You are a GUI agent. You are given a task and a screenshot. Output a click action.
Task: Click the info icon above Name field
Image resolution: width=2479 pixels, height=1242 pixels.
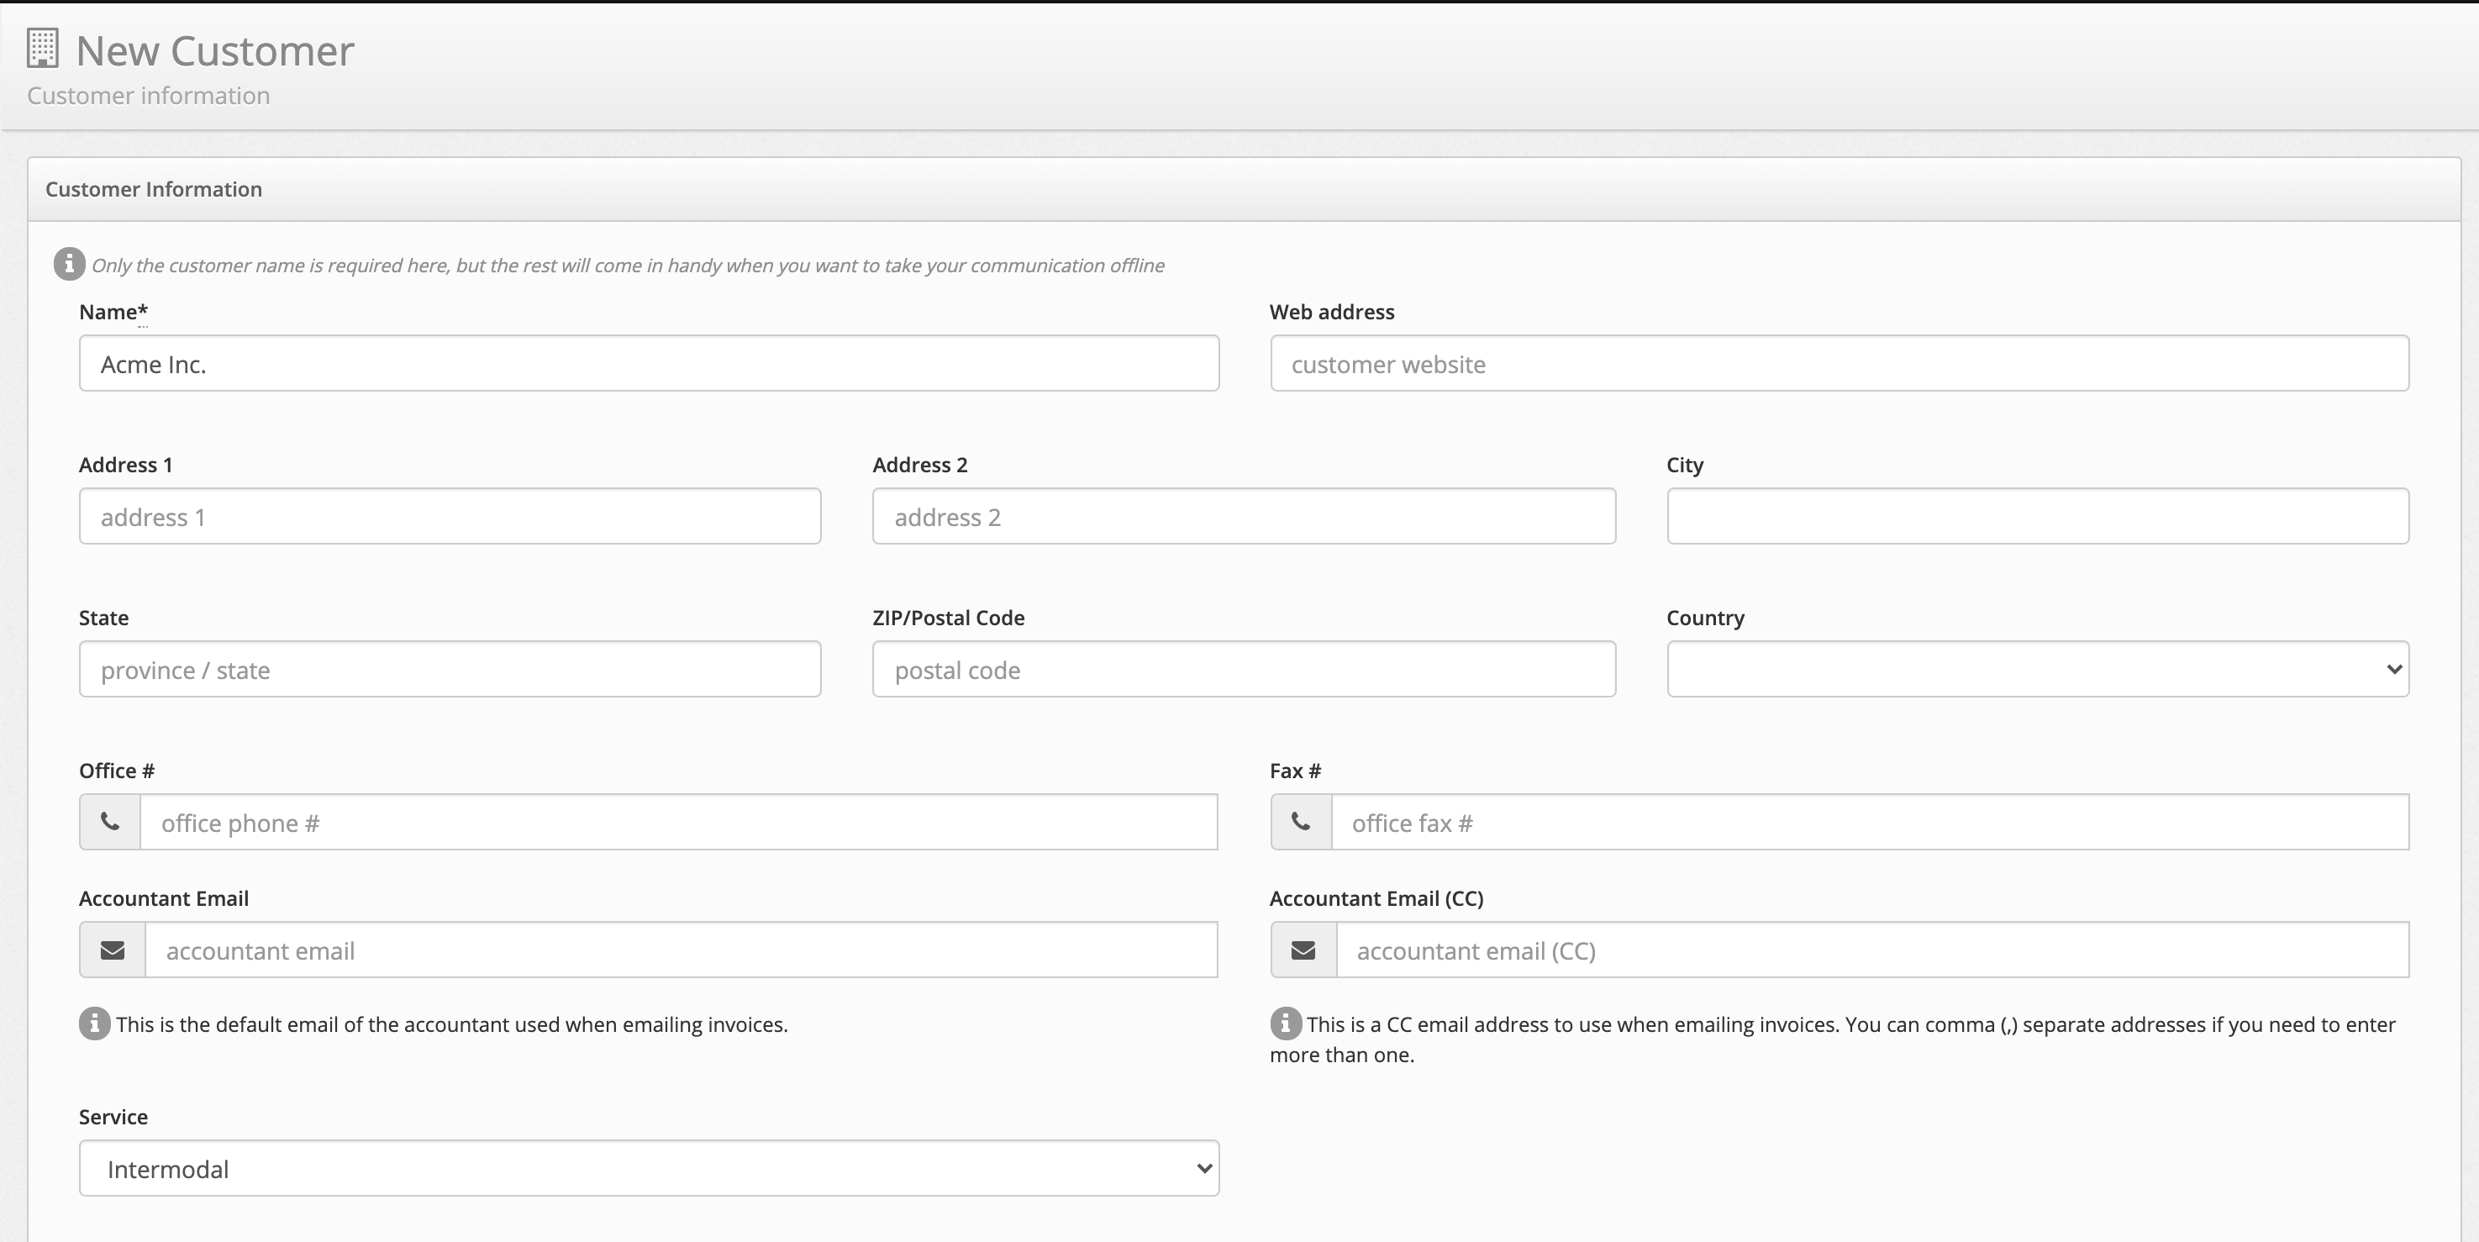coord(69,264)
